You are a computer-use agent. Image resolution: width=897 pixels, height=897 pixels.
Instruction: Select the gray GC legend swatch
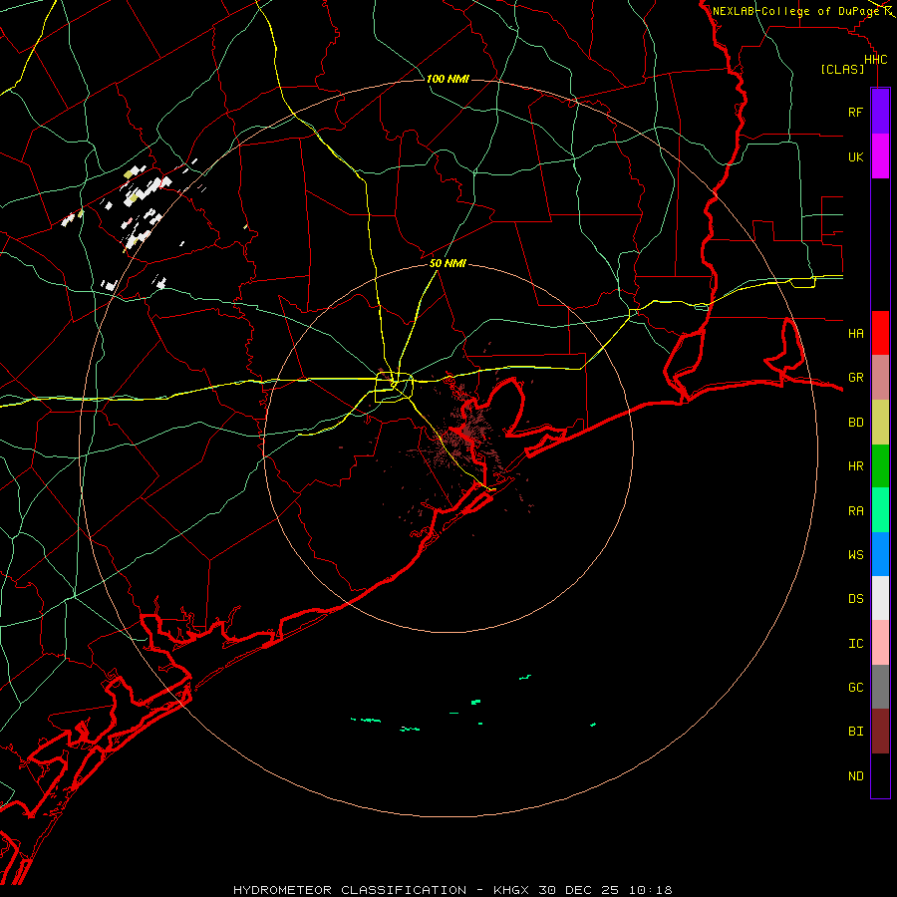[x=880, y=687]
